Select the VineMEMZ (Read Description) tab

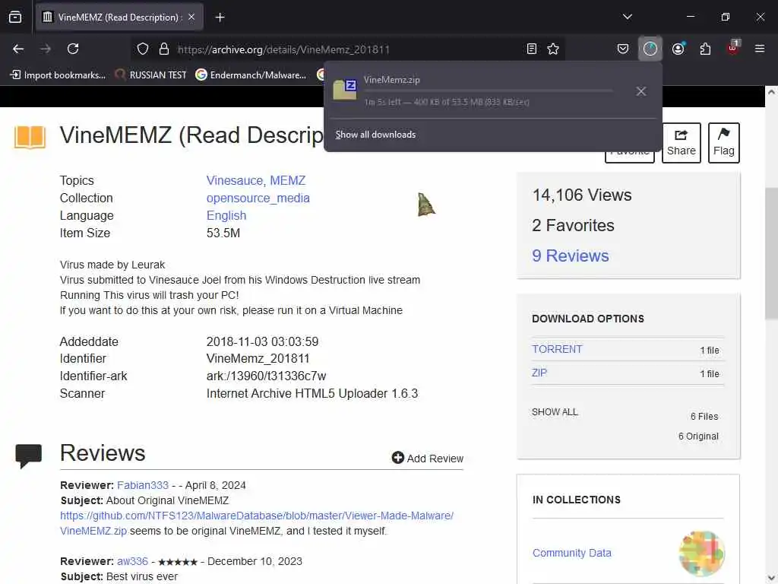(119, 17)
